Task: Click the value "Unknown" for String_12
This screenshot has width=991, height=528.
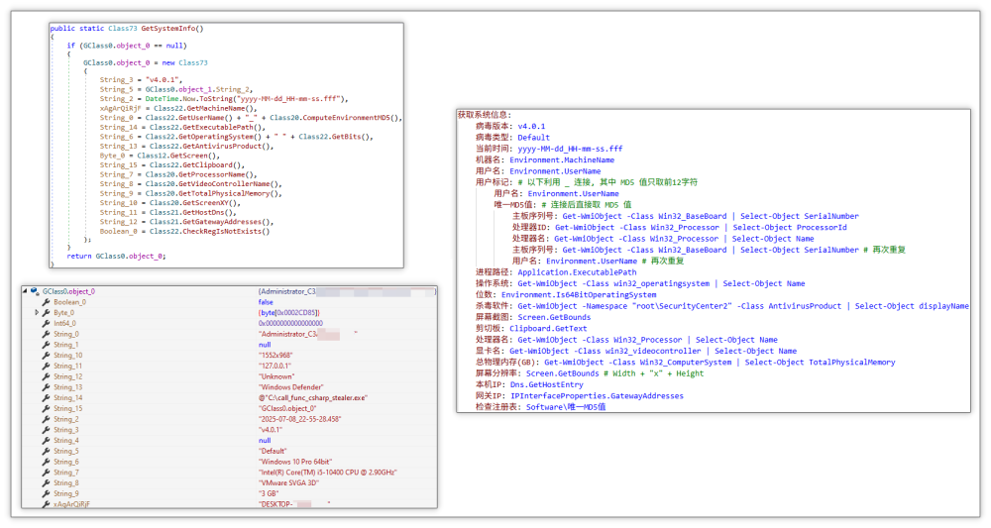Action: tap(276, 376)
